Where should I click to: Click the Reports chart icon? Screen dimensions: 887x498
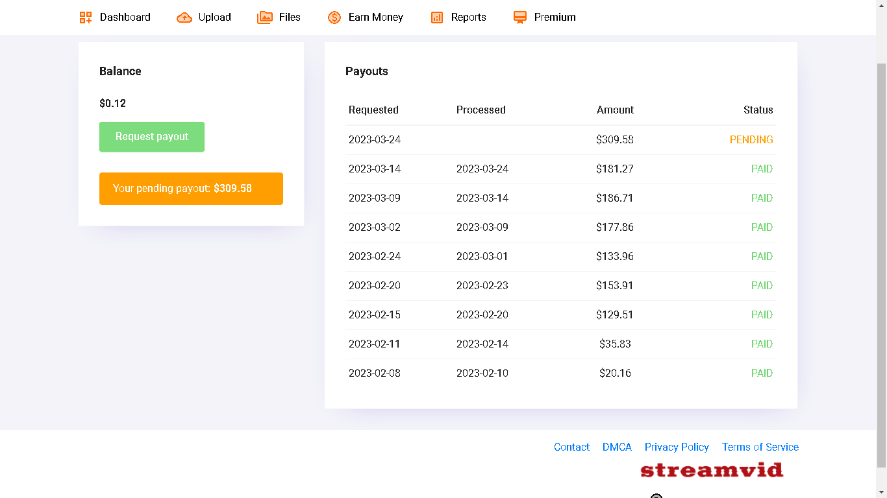coord(437,18)
